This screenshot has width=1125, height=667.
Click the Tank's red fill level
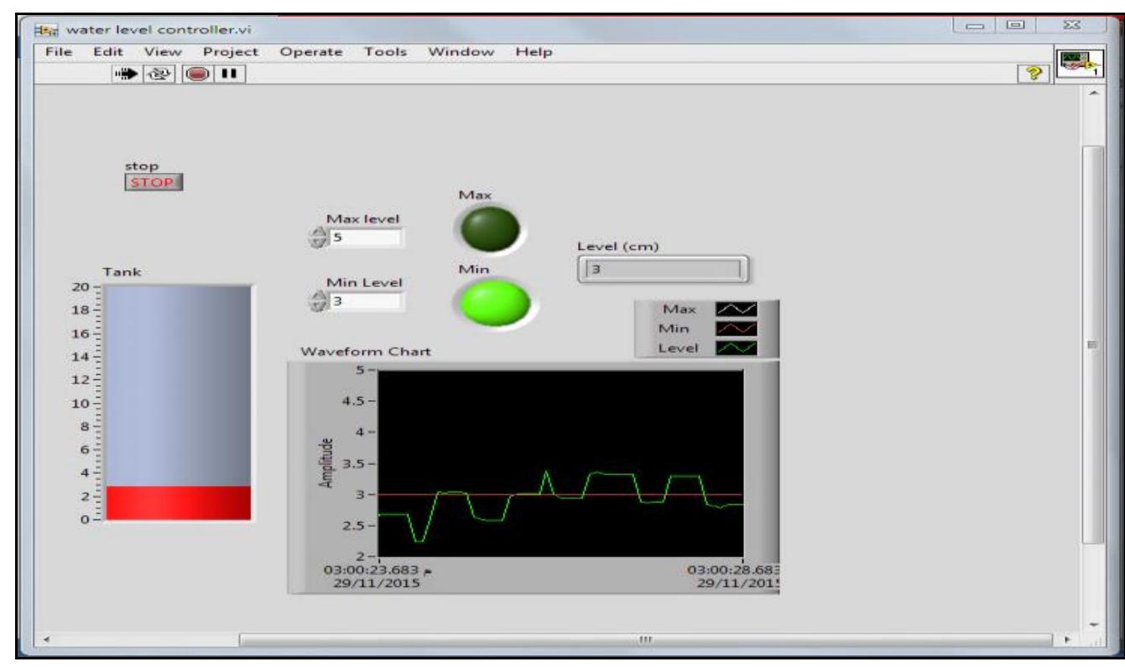click(178, 503)
